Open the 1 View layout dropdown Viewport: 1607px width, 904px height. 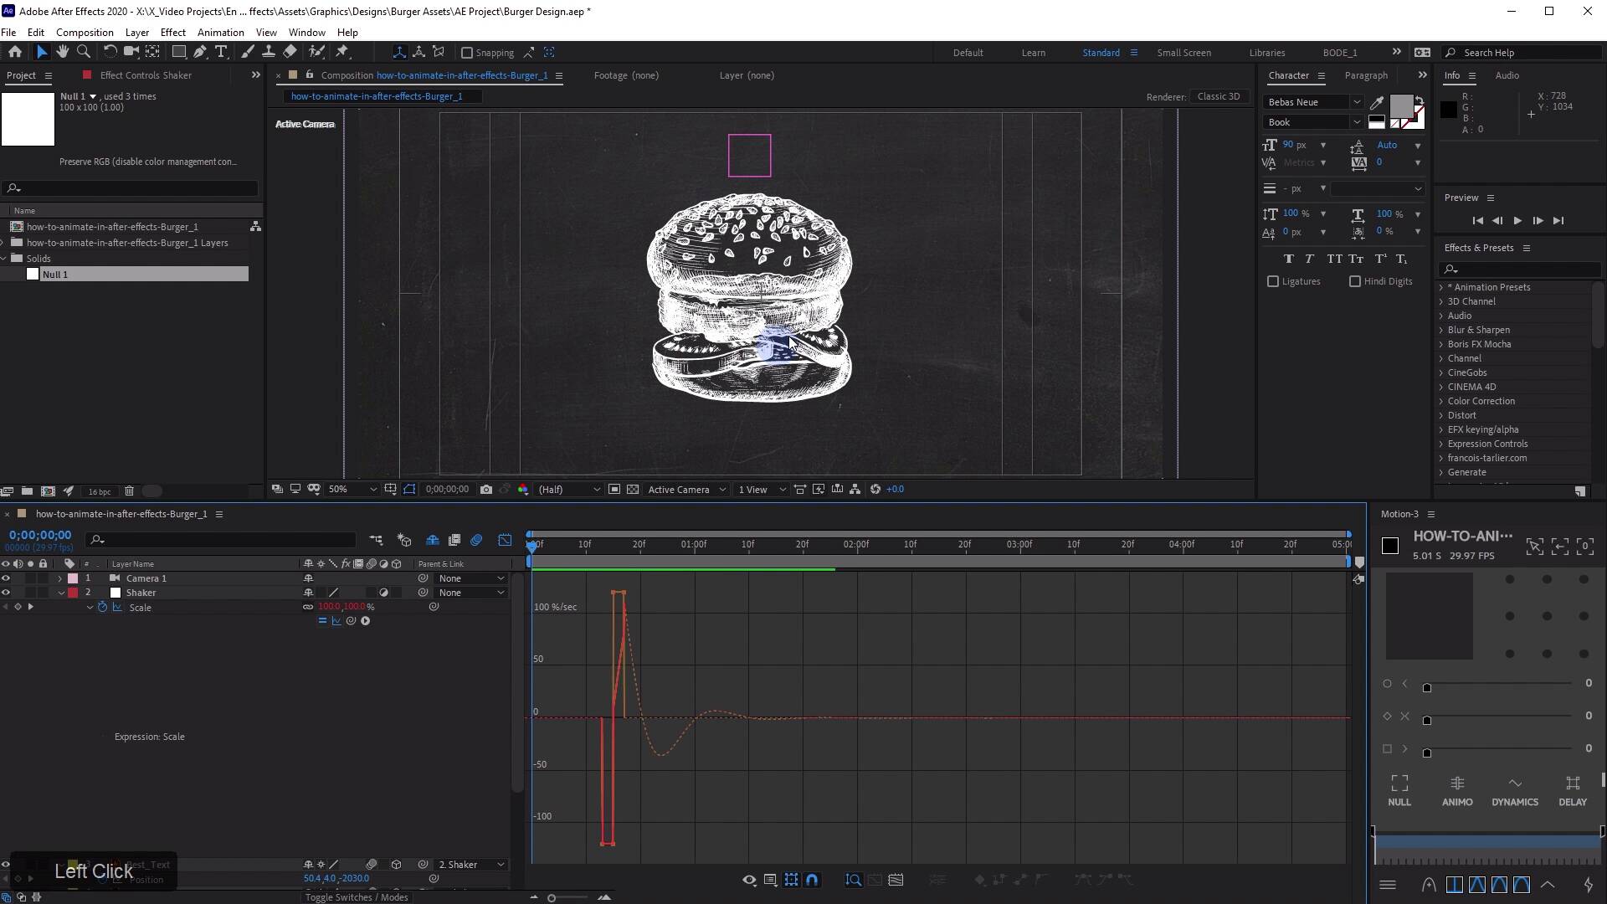point(762,490)
